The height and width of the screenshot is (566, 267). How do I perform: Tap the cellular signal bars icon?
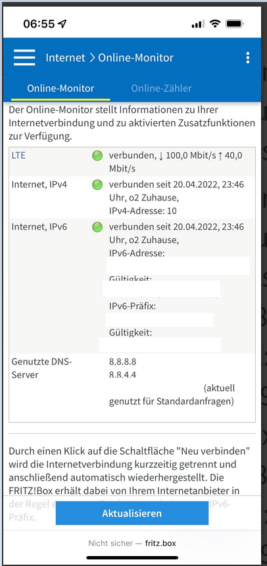[198, 24]
